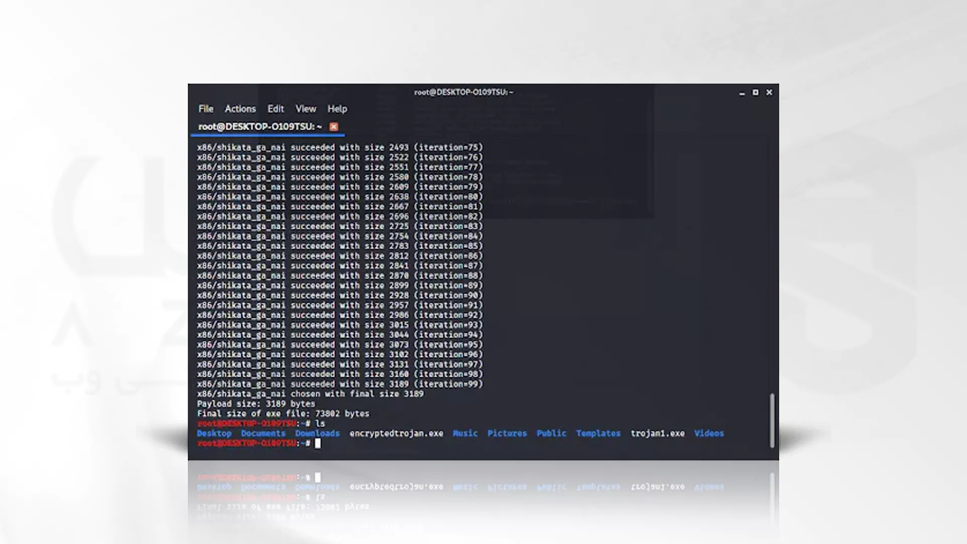
Task: Click the 'ls' command text
Action: point(320,424)
